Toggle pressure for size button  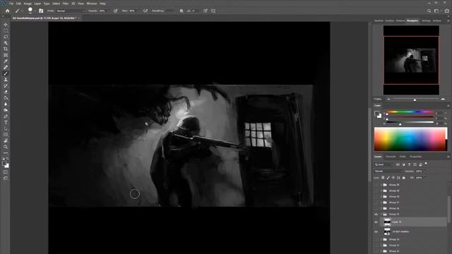pos(206,11)
